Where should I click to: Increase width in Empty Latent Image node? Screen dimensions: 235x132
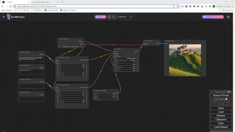coord(117,95)
